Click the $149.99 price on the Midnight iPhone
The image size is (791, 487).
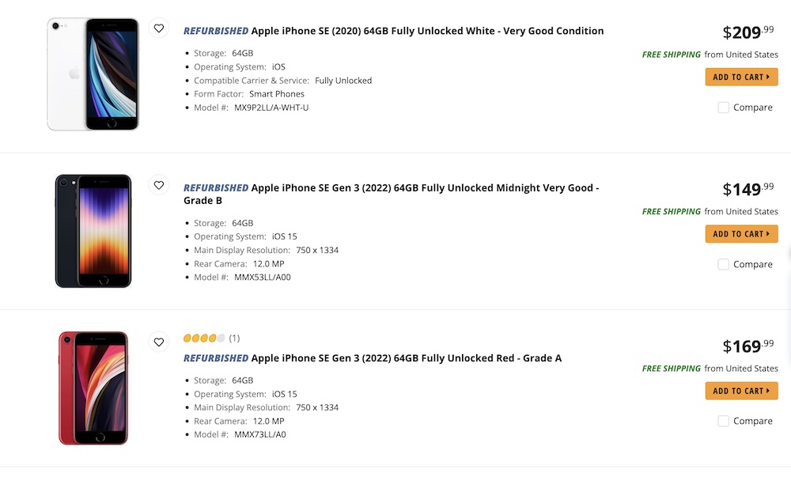747,190
